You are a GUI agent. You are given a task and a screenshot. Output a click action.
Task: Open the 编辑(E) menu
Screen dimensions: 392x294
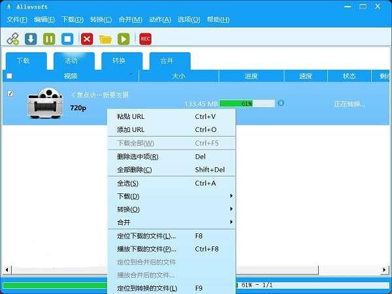(44, 20)
